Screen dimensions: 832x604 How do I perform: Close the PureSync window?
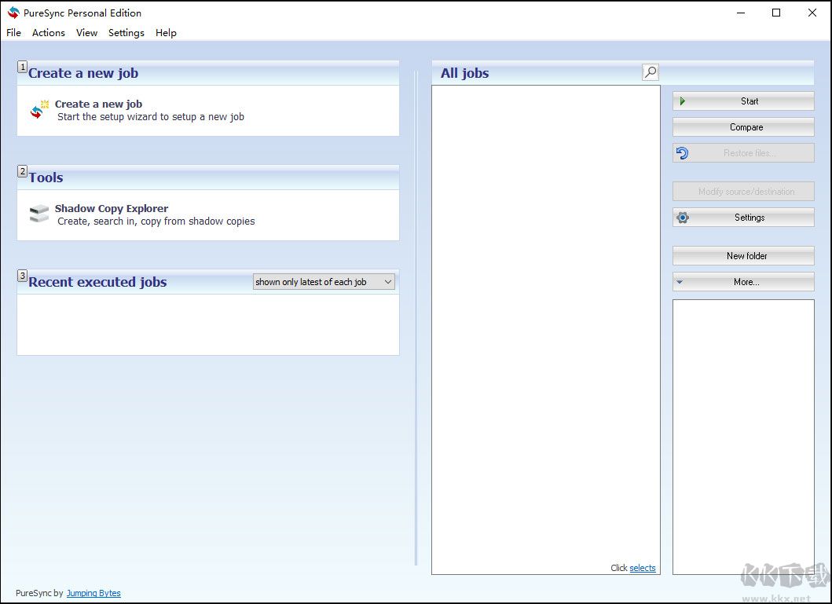pyautogui.click(x=812, y=13)
